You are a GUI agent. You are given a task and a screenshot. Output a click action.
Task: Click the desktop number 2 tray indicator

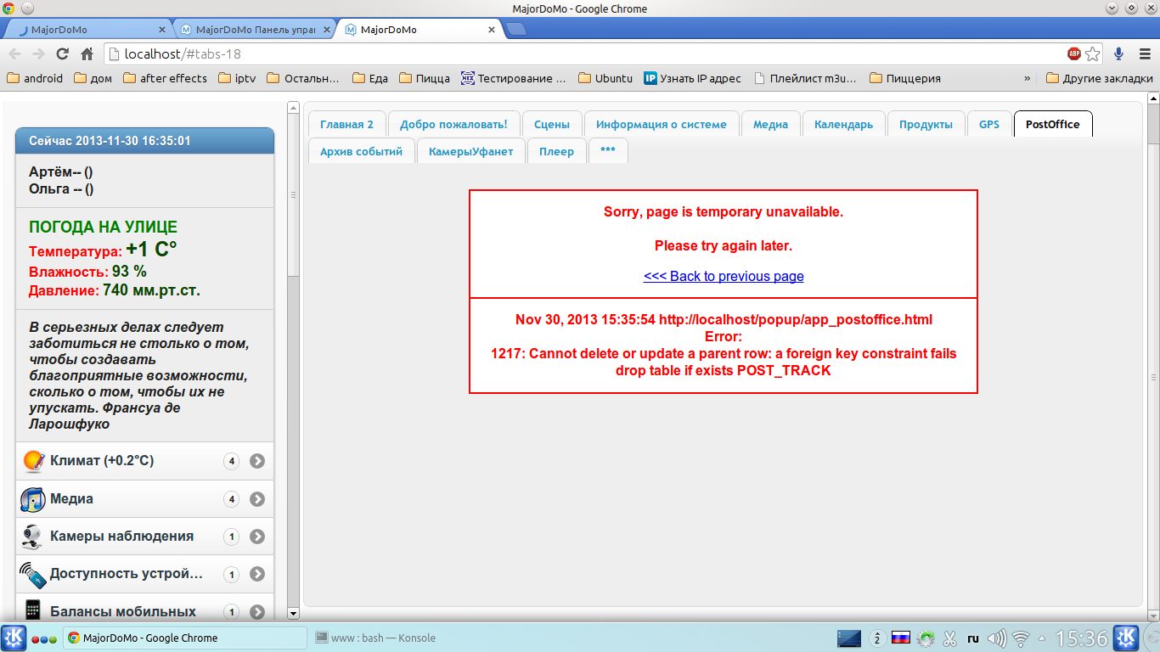pos(876,638)
